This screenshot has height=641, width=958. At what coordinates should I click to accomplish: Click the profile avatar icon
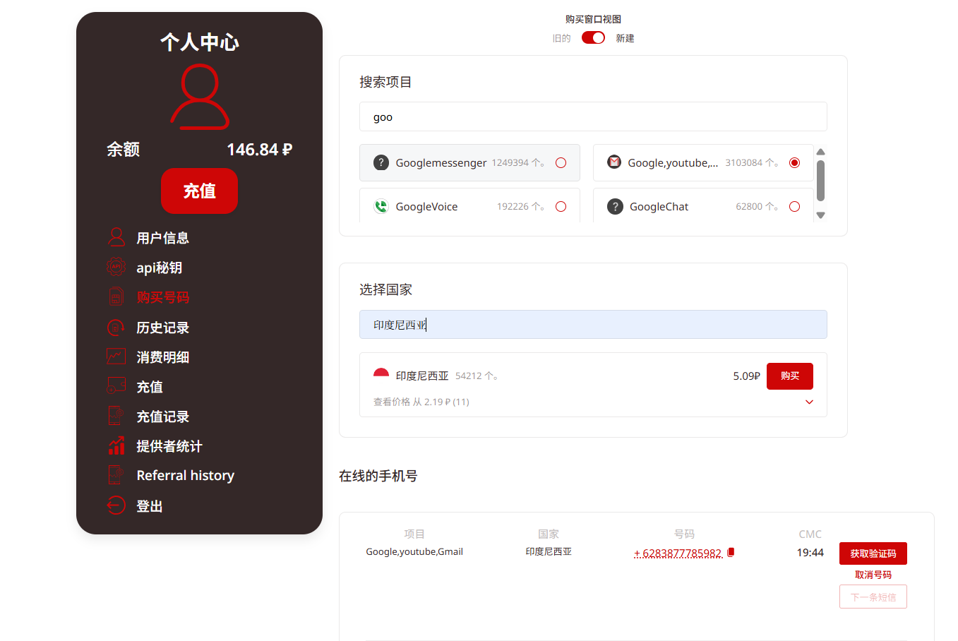tap(200, 97)
